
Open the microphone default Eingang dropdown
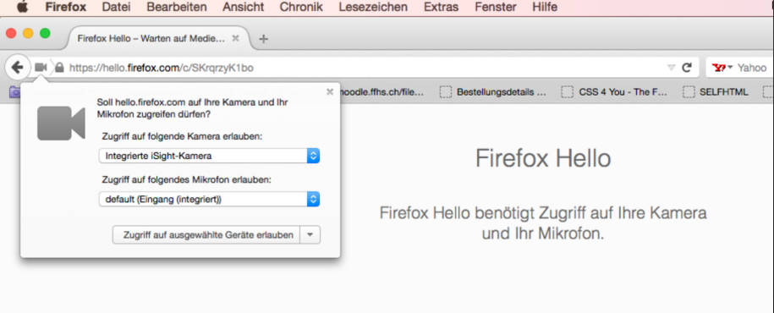[209, 199]
